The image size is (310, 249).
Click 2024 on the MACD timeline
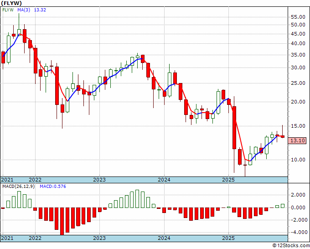coord(164,238)
